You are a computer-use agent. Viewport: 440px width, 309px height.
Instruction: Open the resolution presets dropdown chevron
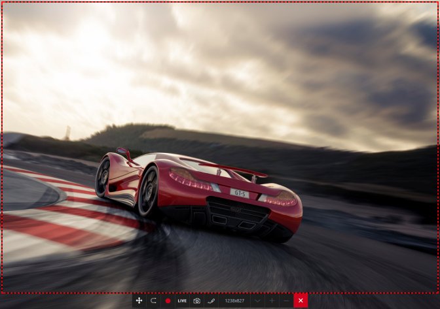tap(257, 301)
